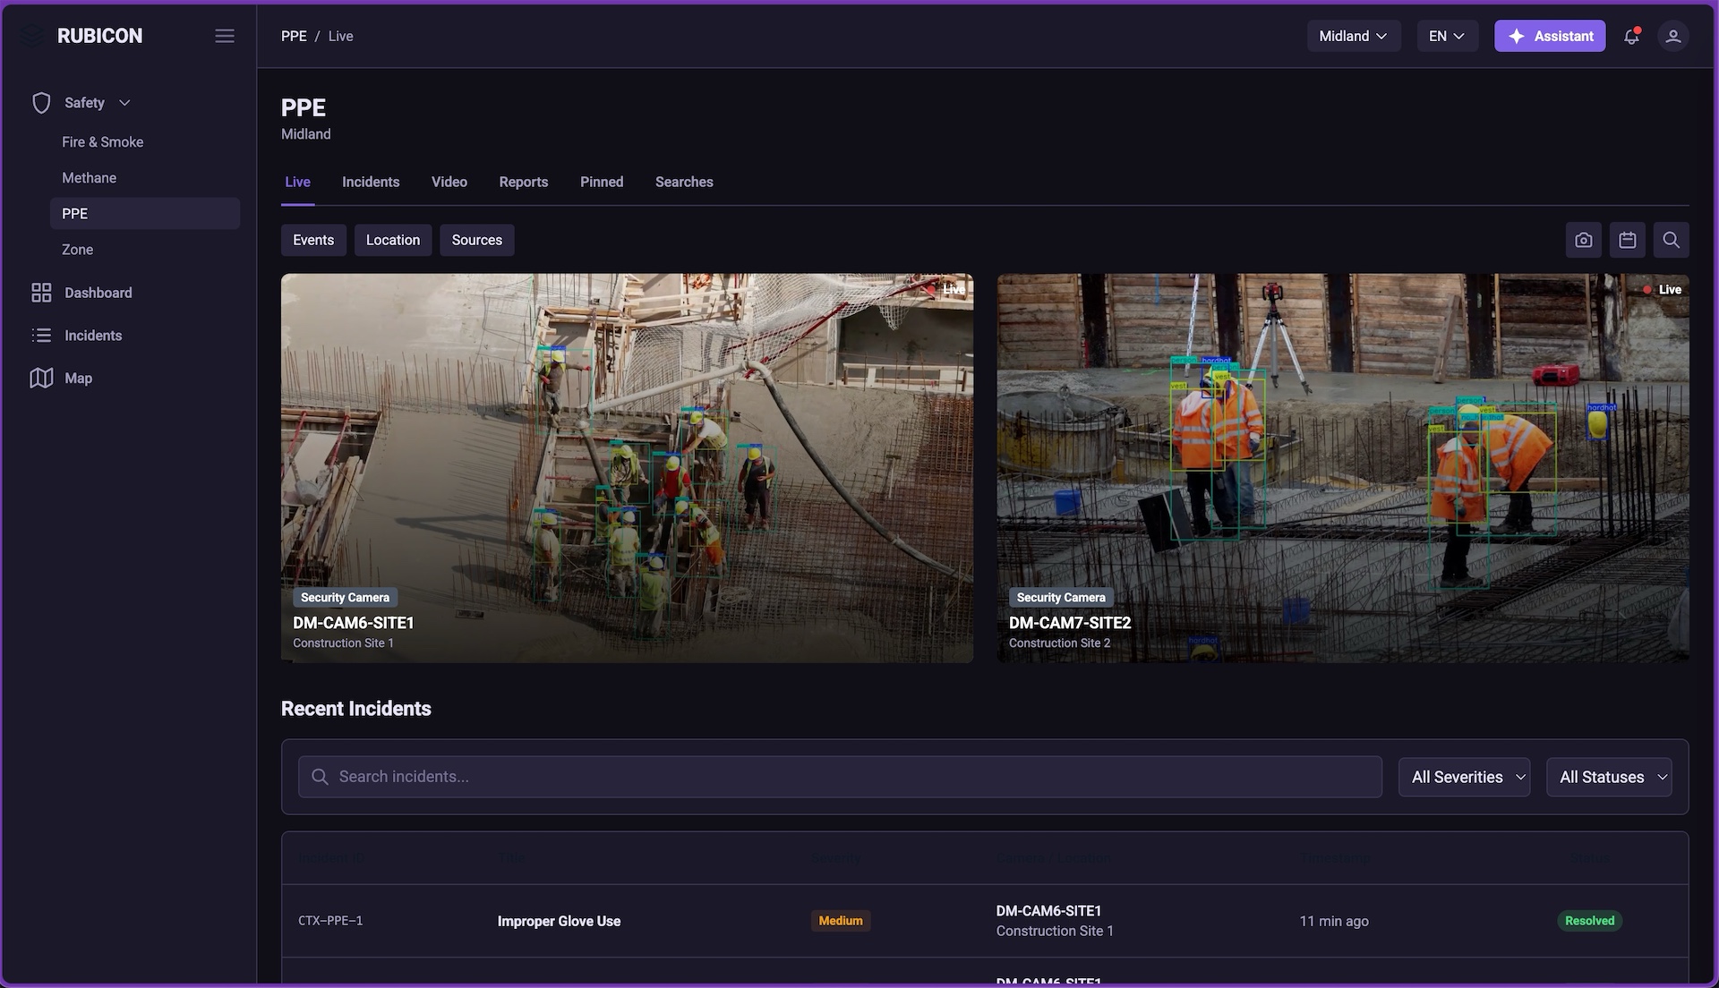Click the Map icon in sidebar
Image resolution: width=1719 pixels, height=988 pixels.
pos(41,378)
